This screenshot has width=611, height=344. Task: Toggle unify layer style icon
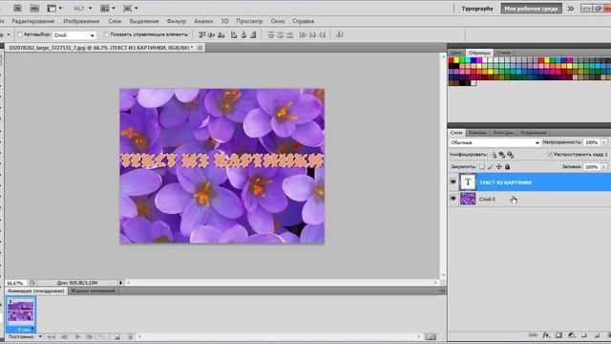[x=510, y=155]
